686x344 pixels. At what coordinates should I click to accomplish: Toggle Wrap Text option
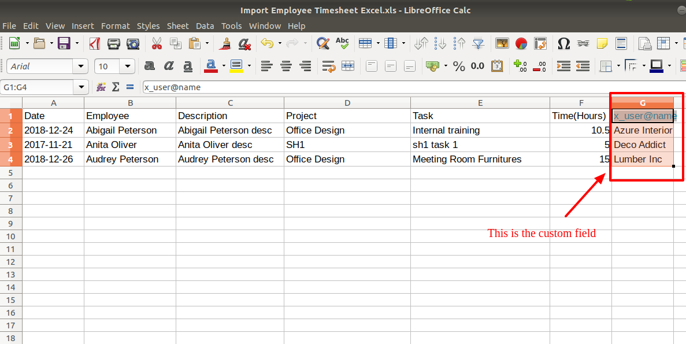(329, 66)
